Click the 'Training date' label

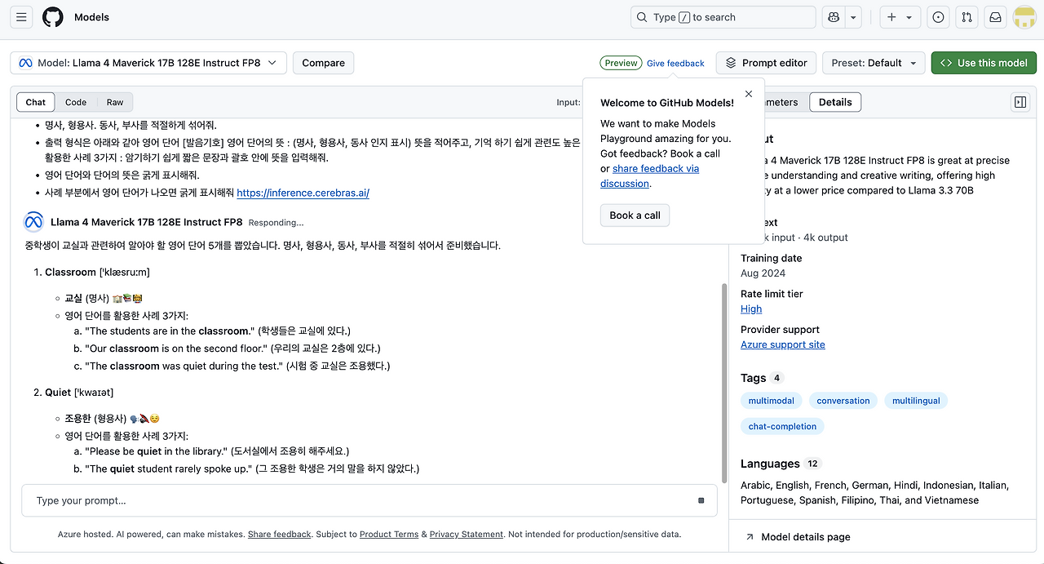tap(771, 258)
